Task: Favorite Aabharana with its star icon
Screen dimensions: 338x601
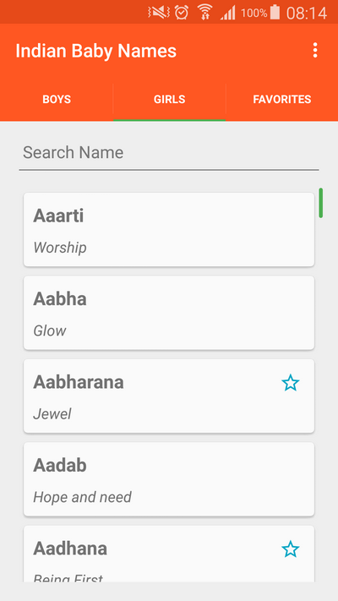Action: (290, 383)
